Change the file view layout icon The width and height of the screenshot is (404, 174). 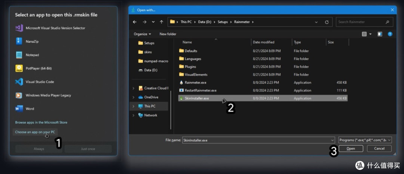(x=364, y=34)
